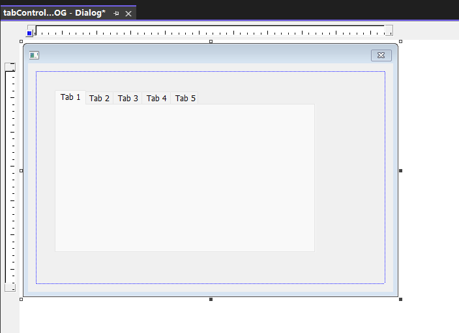This screenshot has width=459, height=333.
Task: Click the dialog's X close button
Action: 381,55
